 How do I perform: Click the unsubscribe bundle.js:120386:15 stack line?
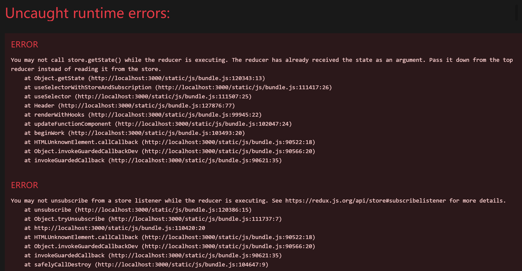(138, 210)
